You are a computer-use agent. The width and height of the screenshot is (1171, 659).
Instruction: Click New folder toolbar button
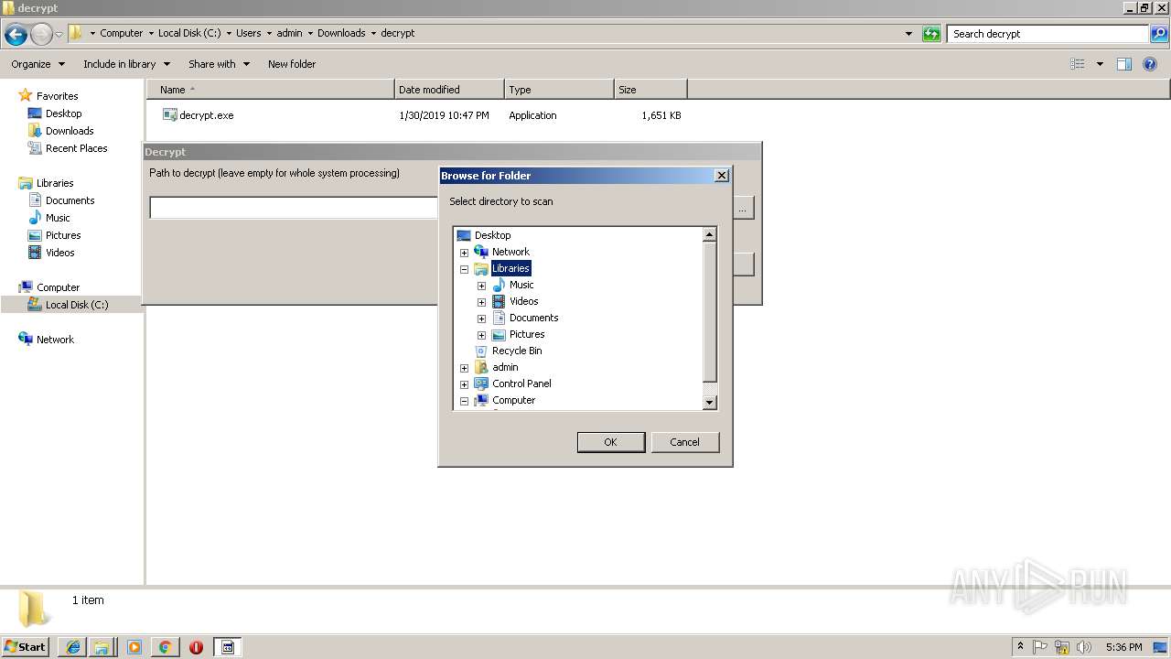coord(292,64)
